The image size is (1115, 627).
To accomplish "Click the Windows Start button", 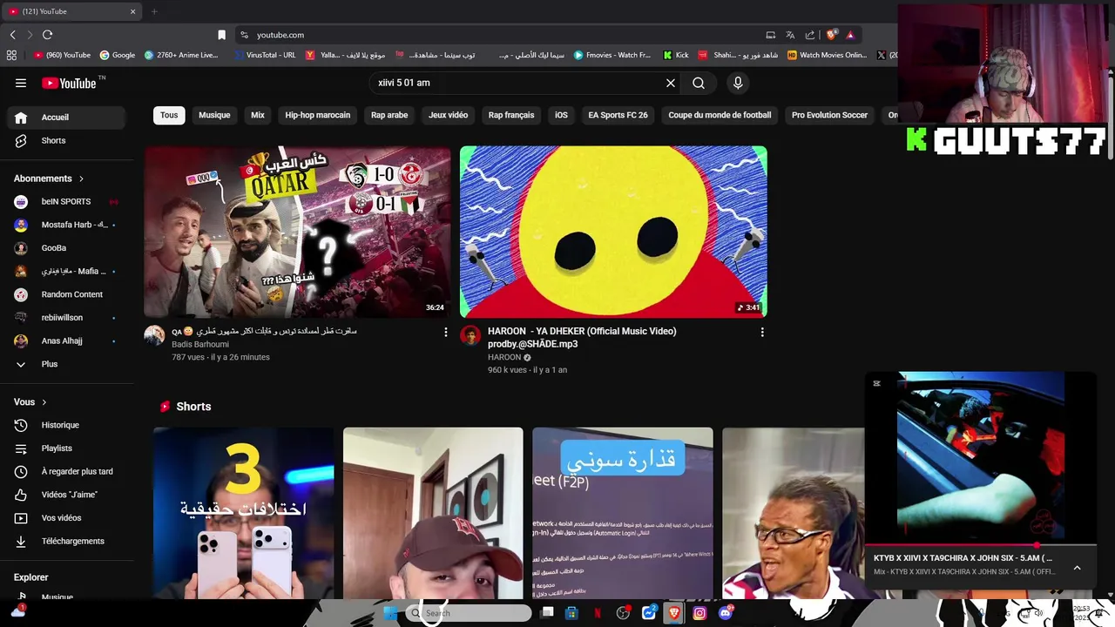I will pyautogui.click(x=391, y=613).
